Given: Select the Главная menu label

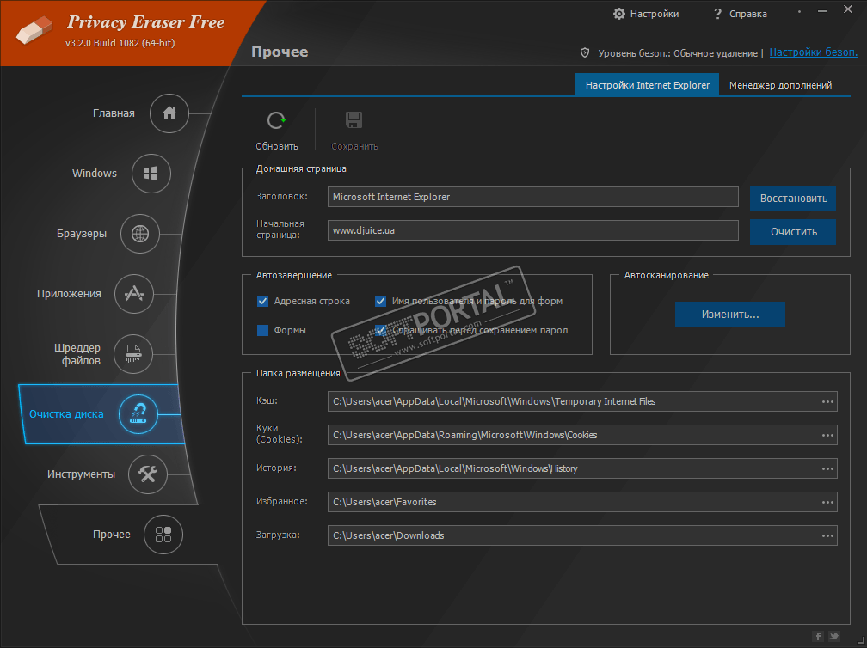Looking at the screenshot, I should [x=114, y=113].
